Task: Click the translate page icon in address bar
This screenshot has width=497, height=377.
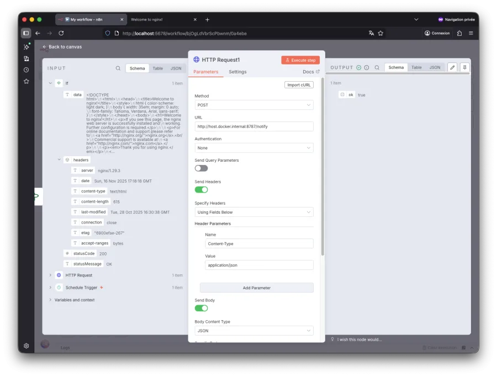Action: click(x=372, y=33)
